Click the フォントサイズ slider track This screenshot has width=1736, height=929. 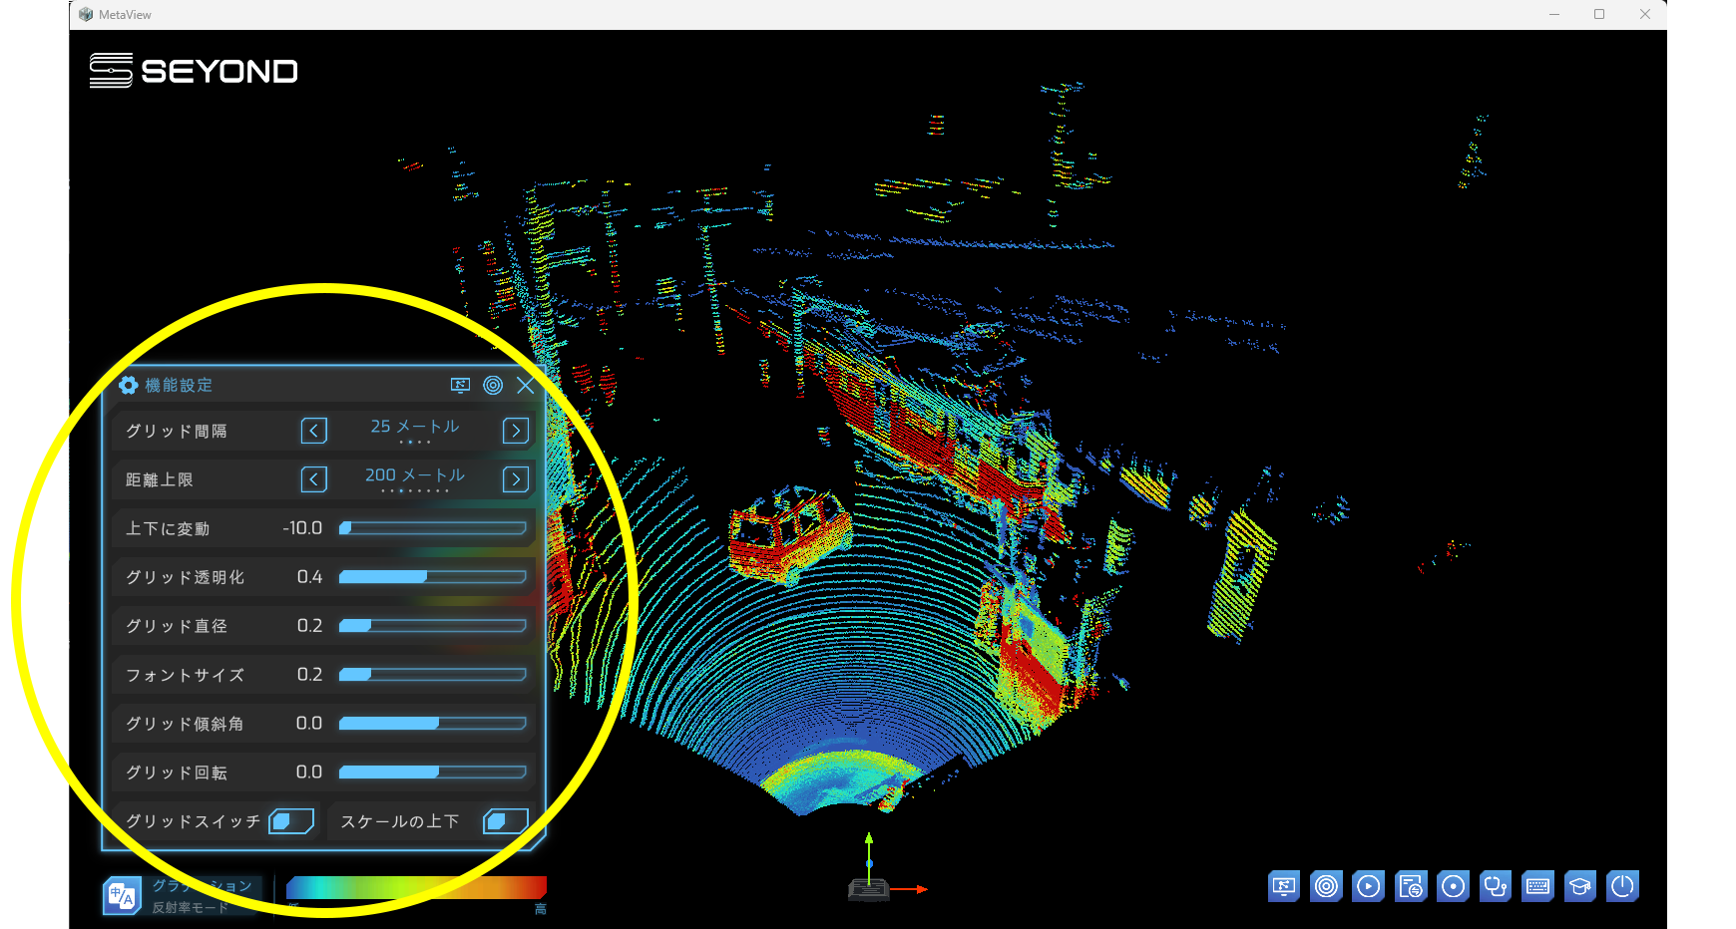[x=432, y=675]
